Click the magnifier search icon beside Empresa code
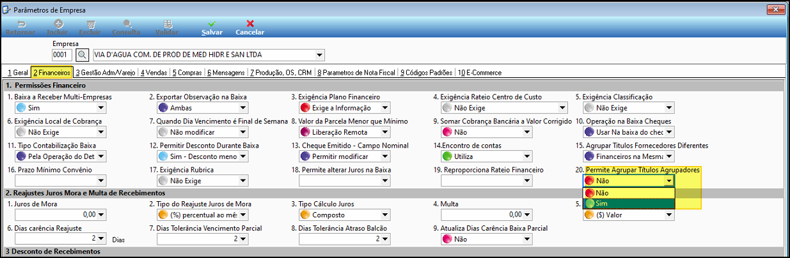Image resolution: width=790 pixels, height=258 pixels. coord(83,54)
